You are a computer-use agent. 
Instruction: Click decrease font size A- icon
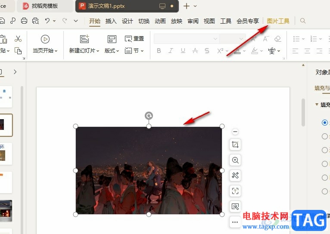point(266,39)
